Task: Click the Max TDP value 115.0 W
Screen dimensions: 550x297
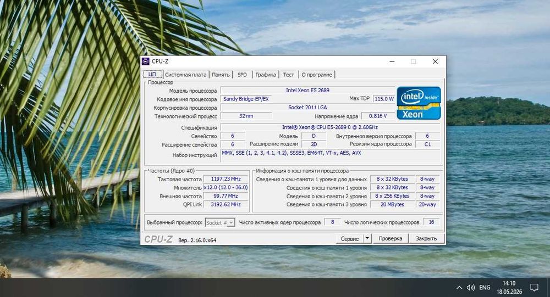Action: pyautogui.click(x=384, y=99)
